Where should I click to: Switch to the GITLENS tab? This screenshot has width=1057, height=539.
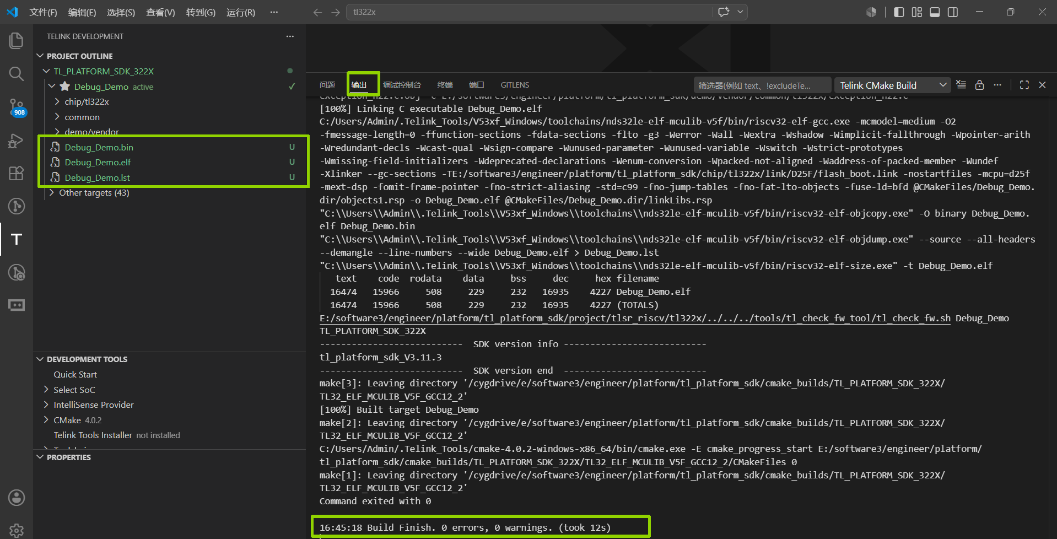[515, 85]
